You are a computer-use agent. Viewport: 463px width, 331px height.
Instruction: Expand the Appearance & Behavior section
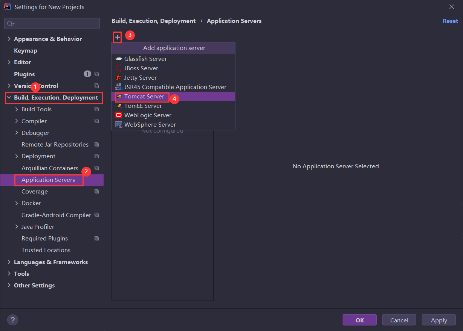click(x=9, y=39)
